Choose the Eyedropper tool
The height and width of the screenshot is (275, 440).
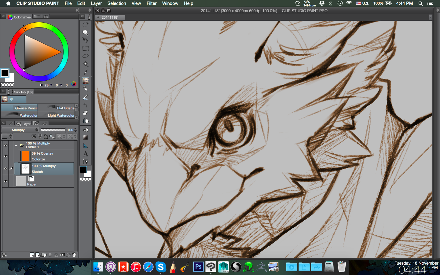[x=86, y=72]
